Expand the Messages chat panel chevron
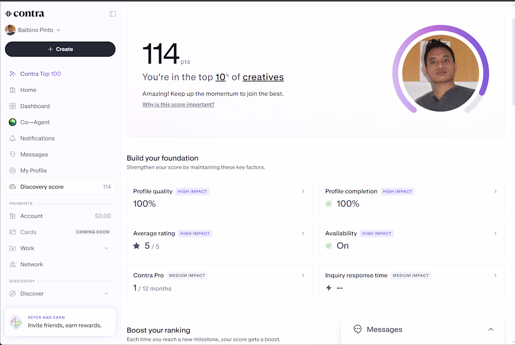 pyautogui.click(x=491, y=329)
